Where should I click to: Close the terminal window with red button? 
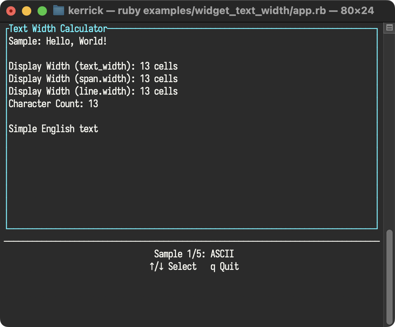11,11
